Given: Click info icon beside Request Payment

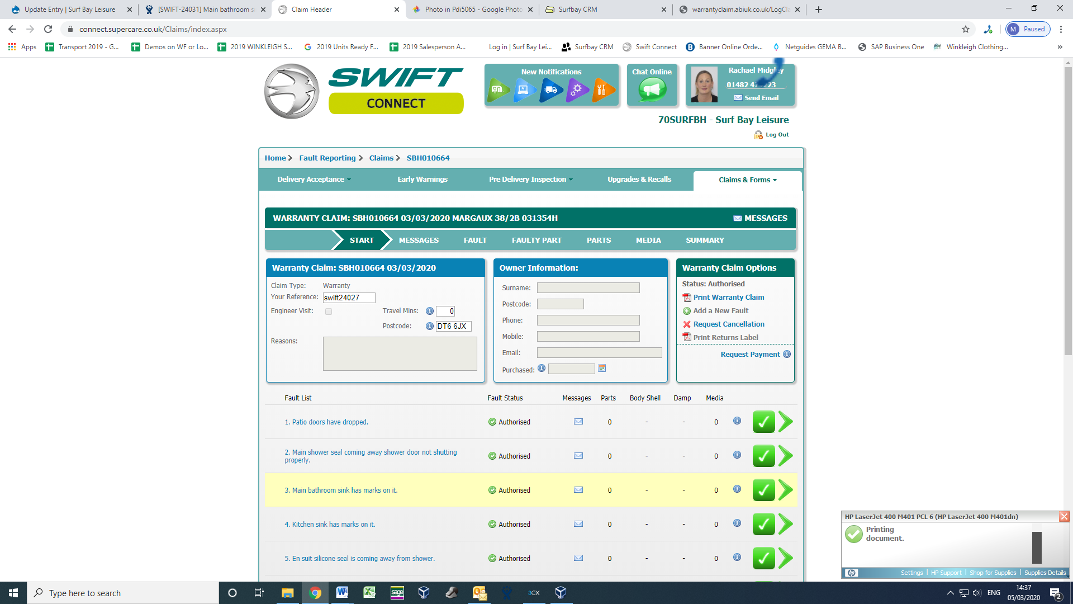Looking at the screenshot, I should [x=787, y=354].
